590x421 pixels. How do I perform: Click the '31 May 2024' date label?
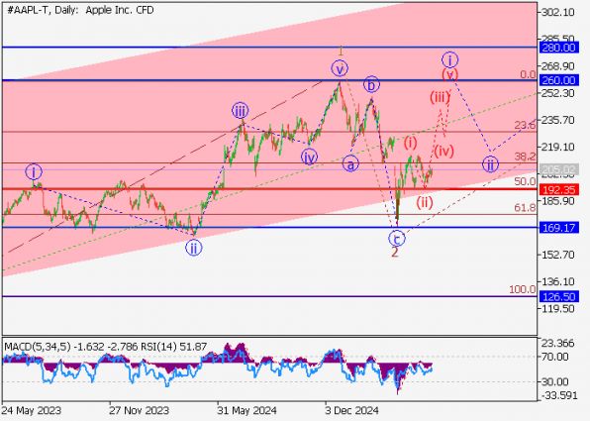[246, 410]
